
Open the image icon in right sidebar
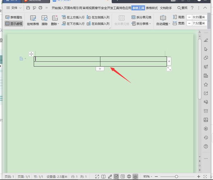tap(206, 120)
